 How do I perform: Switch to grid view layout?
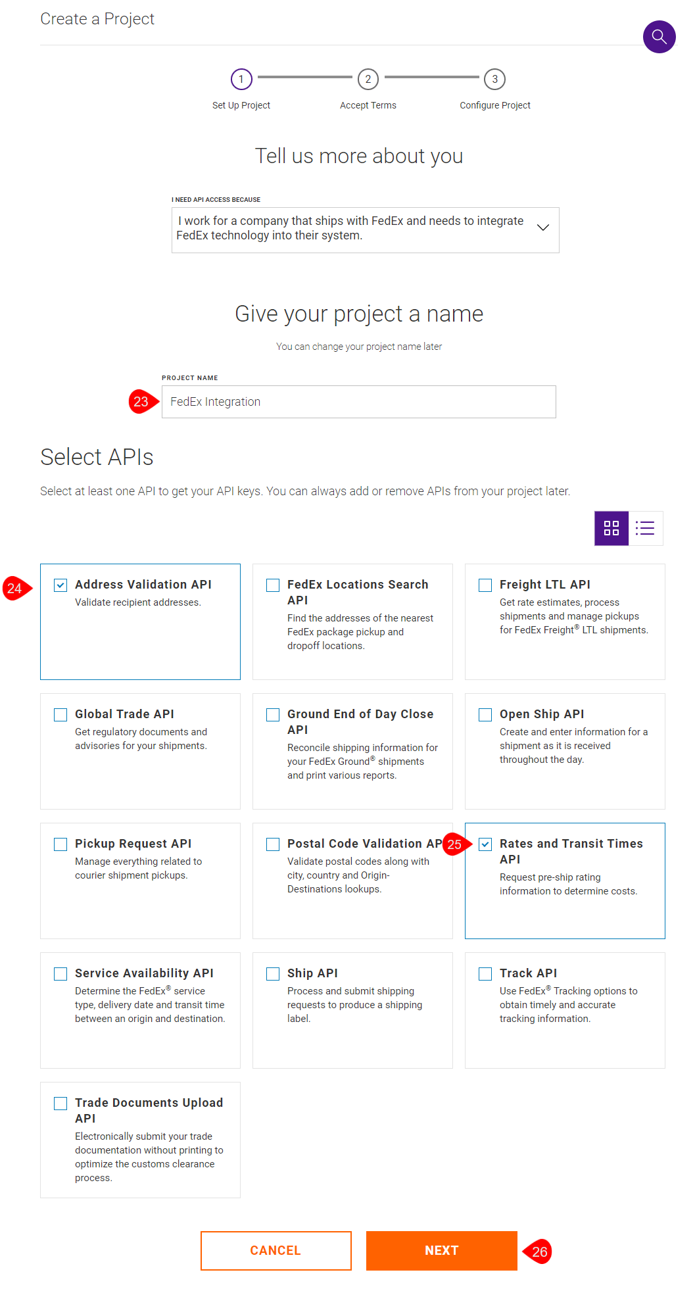(611, 528)
